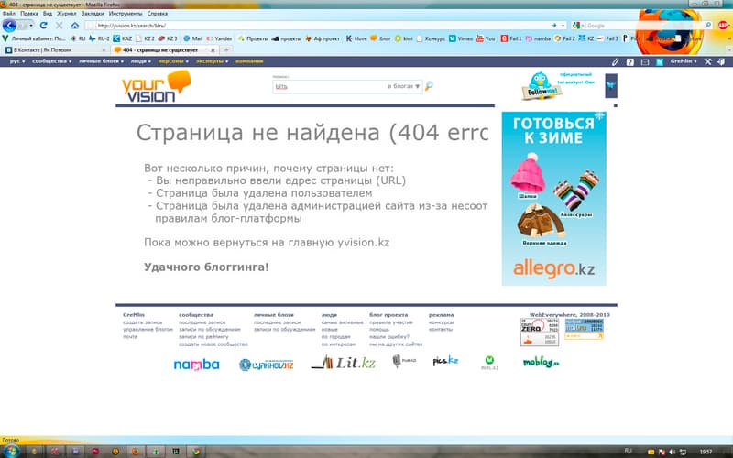Open the Закладки menu
The image size is (733, 458).
(x=93, y=14)
